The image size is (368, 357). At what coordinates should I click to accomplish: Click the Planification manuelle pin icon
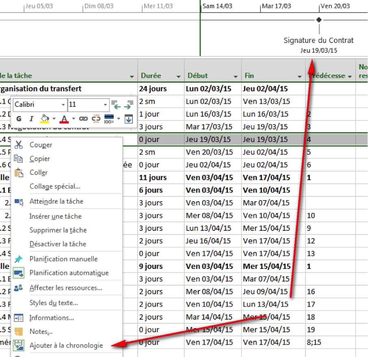tap(18, 259)
